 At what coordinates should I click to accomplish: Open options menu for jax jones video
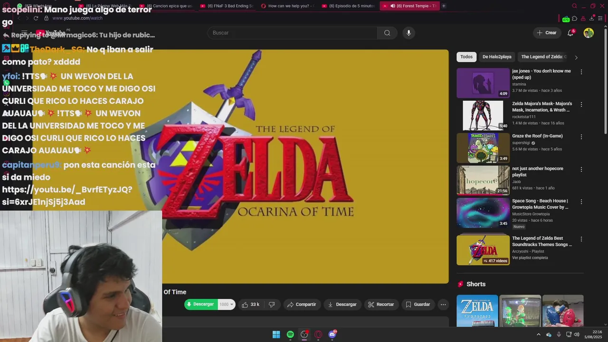(x=581, y=72)
